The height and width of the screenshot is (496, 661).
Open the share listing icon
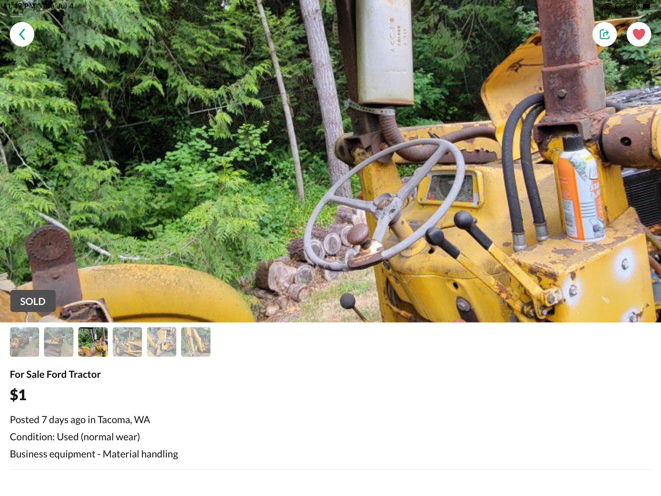604,34
